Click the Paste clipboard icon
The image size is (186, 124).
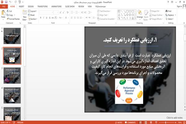coord(3,13)
